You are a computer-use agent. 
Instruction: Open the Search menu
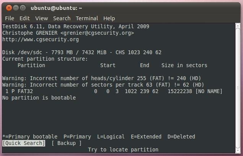tap(62, 18)
